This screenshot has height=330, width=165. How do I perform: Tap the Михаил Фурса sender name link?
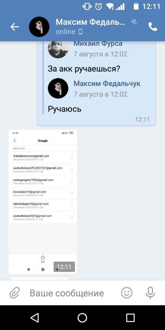(x=98, y=44)
